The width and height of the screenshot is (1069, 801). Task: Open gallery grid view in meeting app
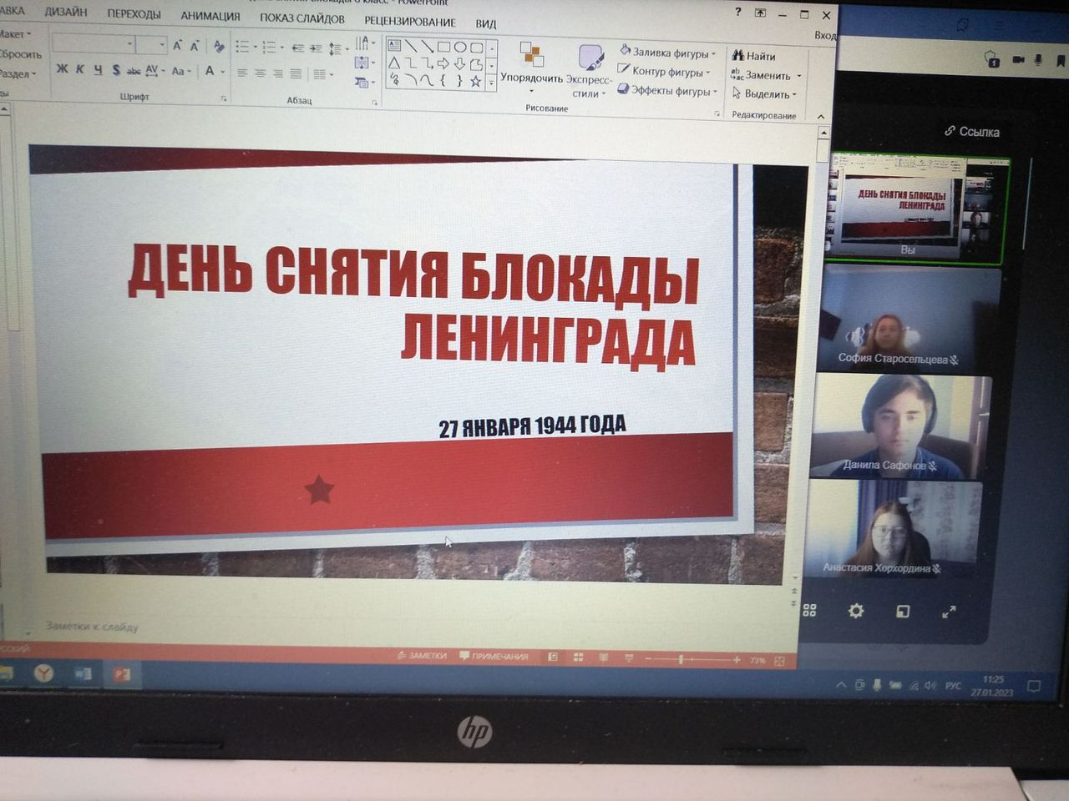click(x=809, y=611)
